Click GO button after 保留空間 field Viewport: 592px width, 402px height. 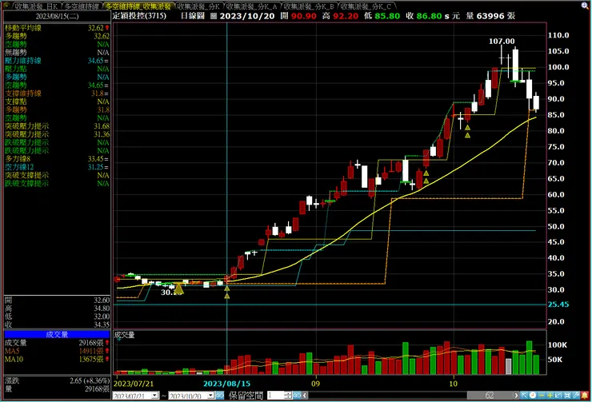[297, 396]
